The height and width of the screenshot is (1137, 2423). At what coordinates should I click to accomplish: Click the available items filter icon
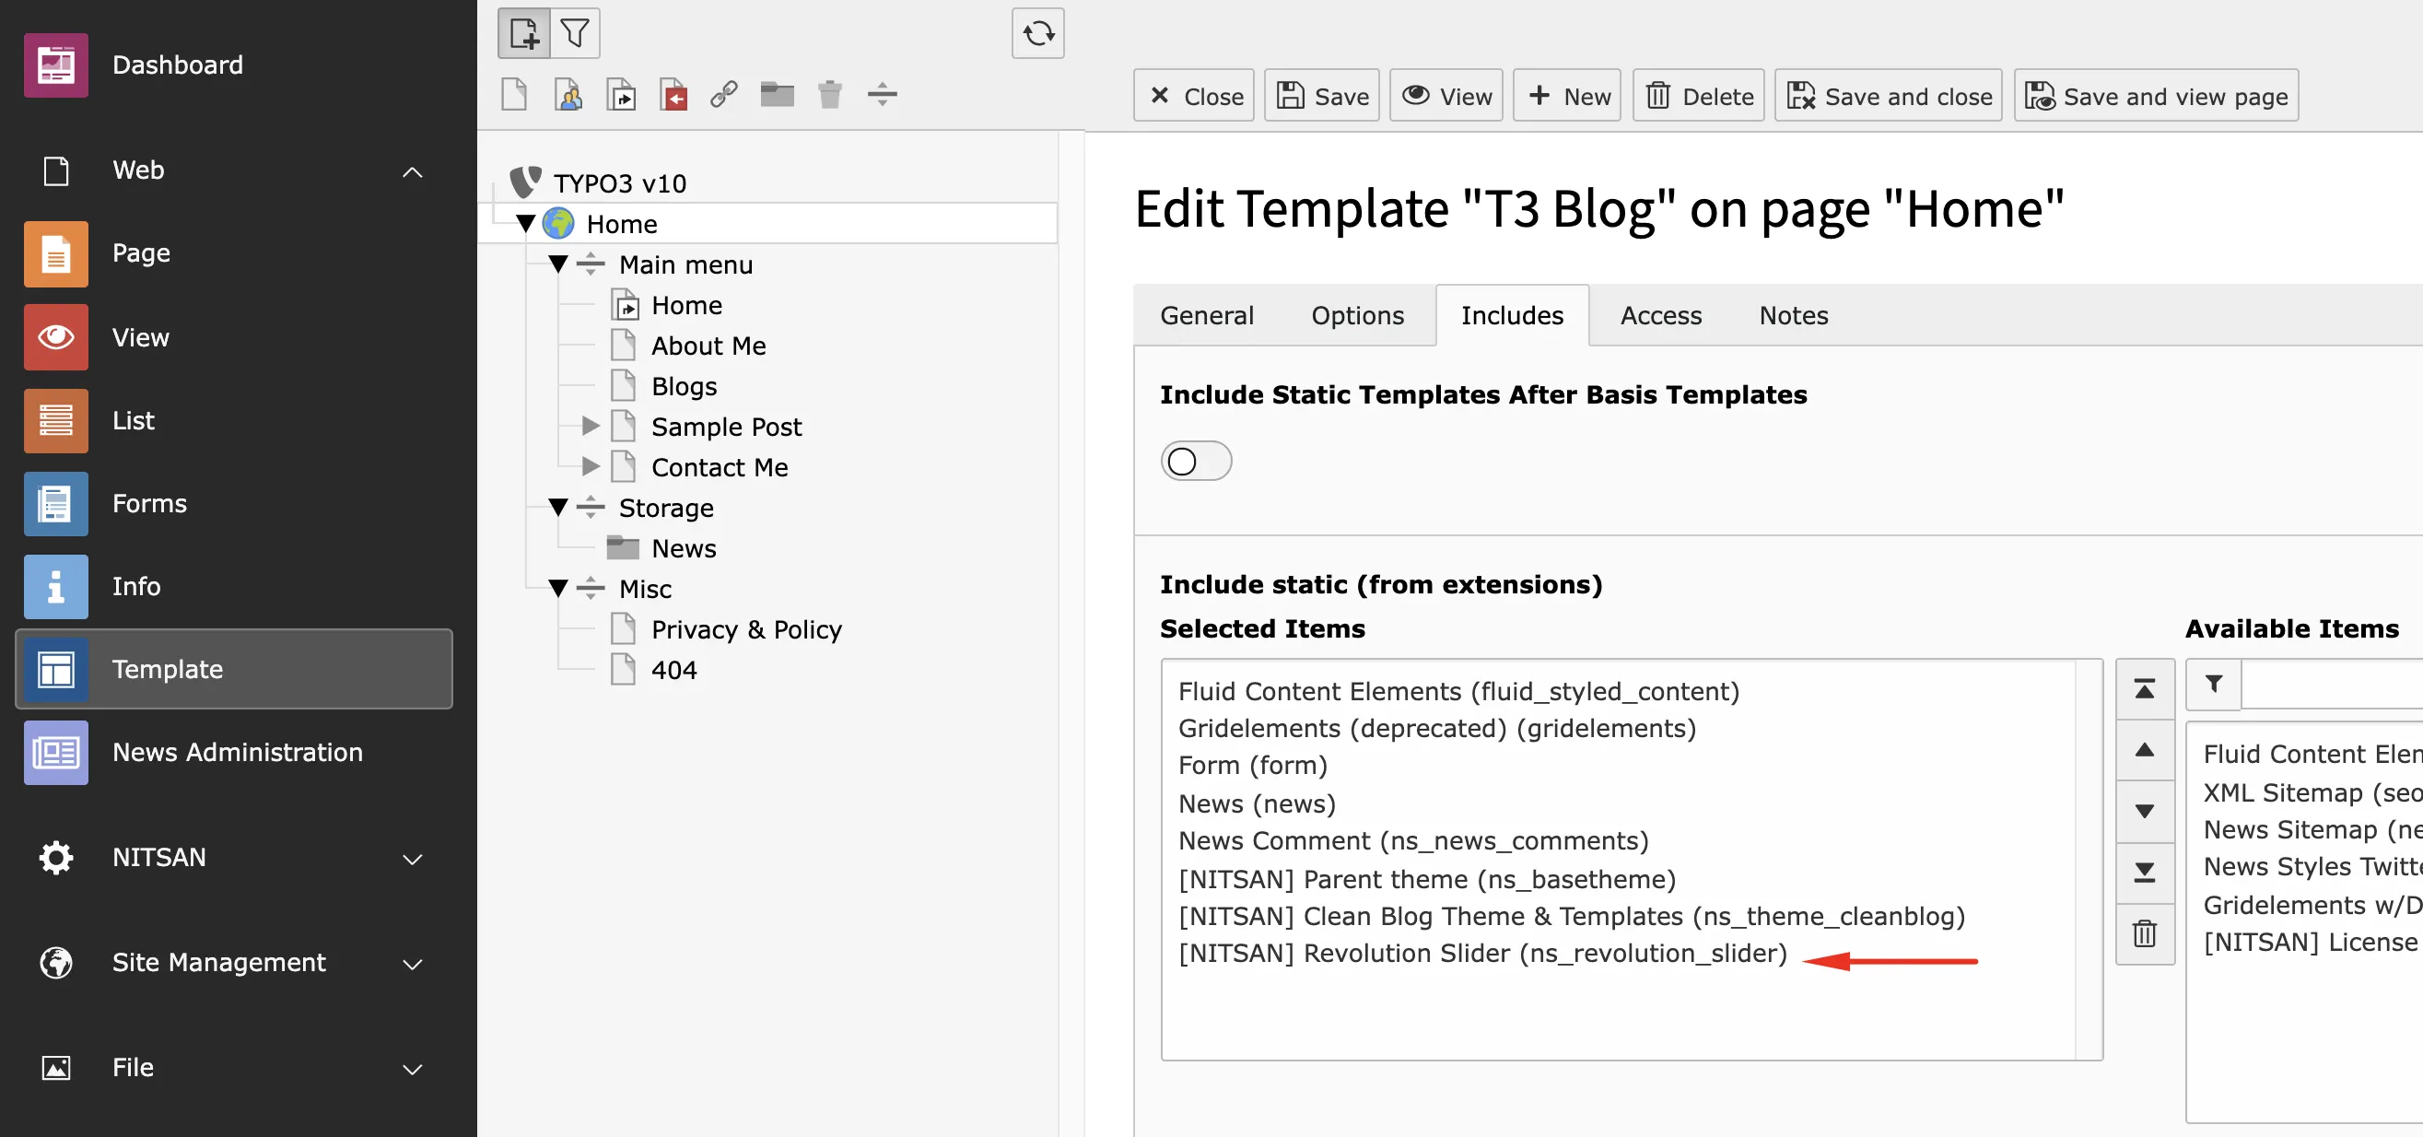pyautogui.click(x=2213, y=684)
